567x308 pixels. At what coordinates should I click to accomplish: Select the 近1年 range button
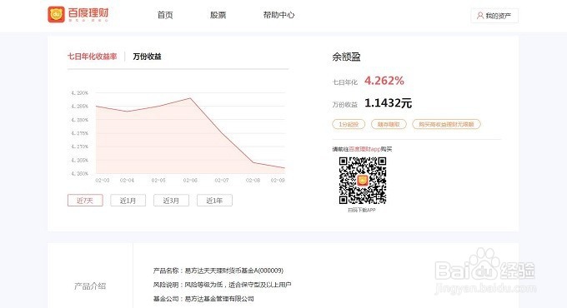[x=214, y=201]
